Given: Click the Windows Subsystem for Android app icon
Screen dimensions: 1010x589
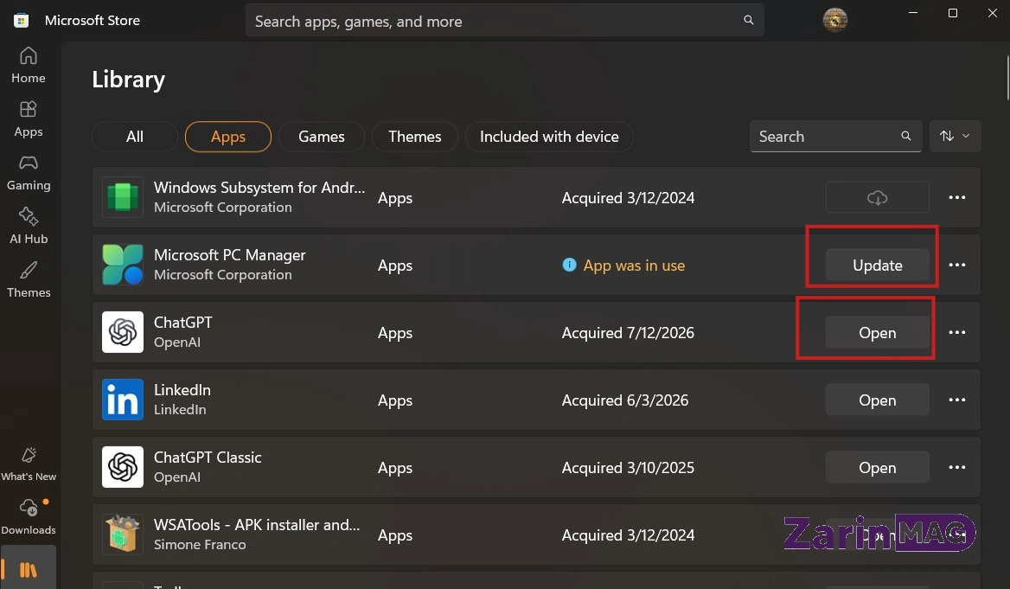Looking at the screenshot, I should coord(123,197).
